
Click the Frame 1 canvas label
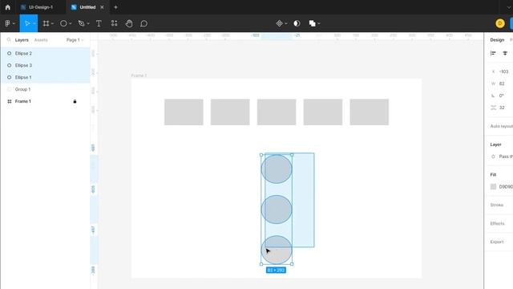point(139,75)
